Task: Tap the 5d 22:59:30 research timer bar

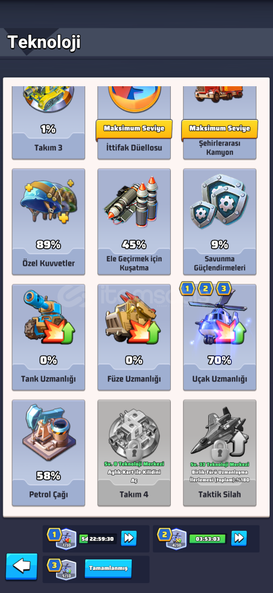Action: pos(98,539)
